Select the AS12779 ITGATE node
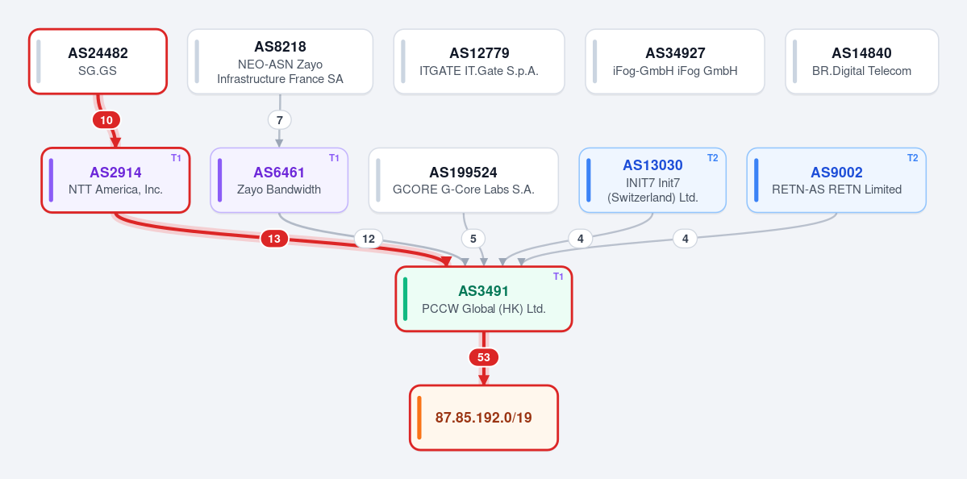Viewport: 967px width, 479px height. [x=479, y=61]
